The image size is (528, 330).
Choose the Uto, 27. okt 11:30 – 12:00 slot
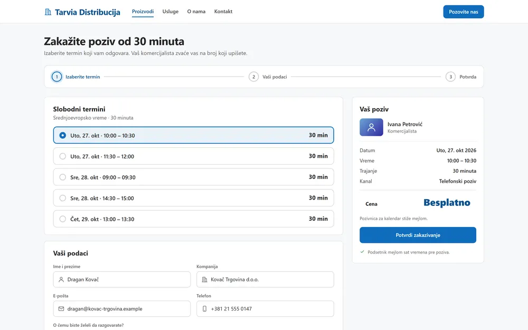[193, 156]
